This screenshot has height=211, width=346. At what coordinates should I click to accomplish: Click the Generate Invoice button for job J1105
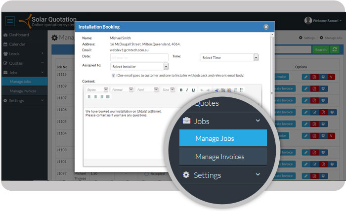click(285, 124)
